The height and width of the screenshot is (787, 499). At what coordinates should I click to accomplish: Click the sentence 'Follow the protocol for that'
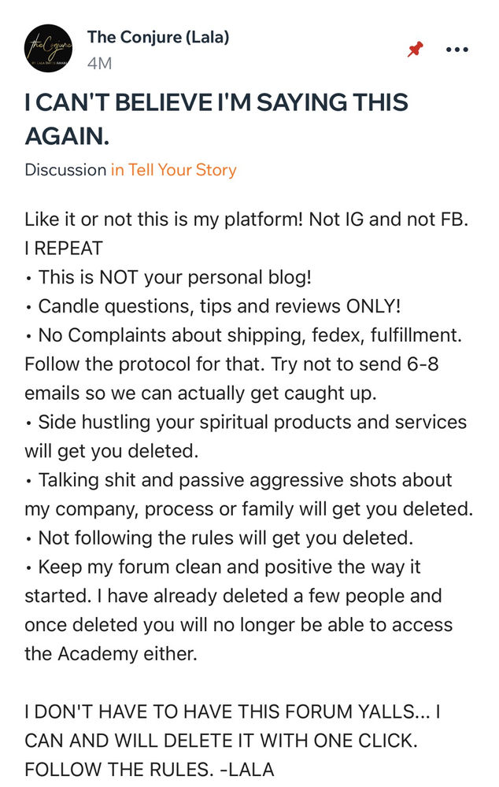tap(145, 364)
